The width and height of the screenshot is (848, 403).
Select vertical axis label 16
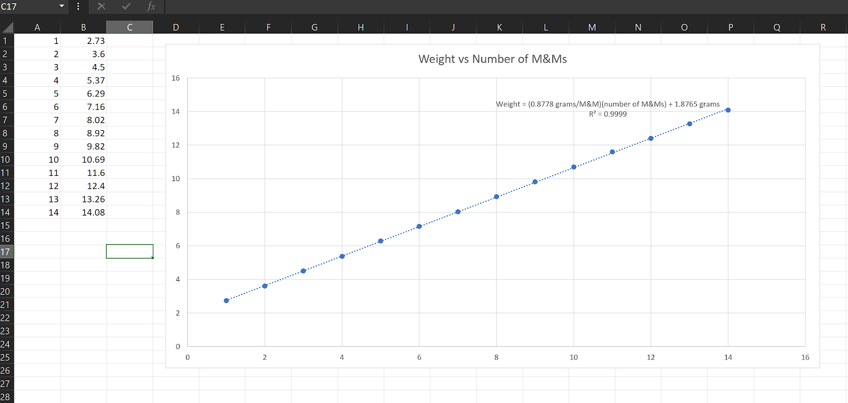click(x=175, y=78)
